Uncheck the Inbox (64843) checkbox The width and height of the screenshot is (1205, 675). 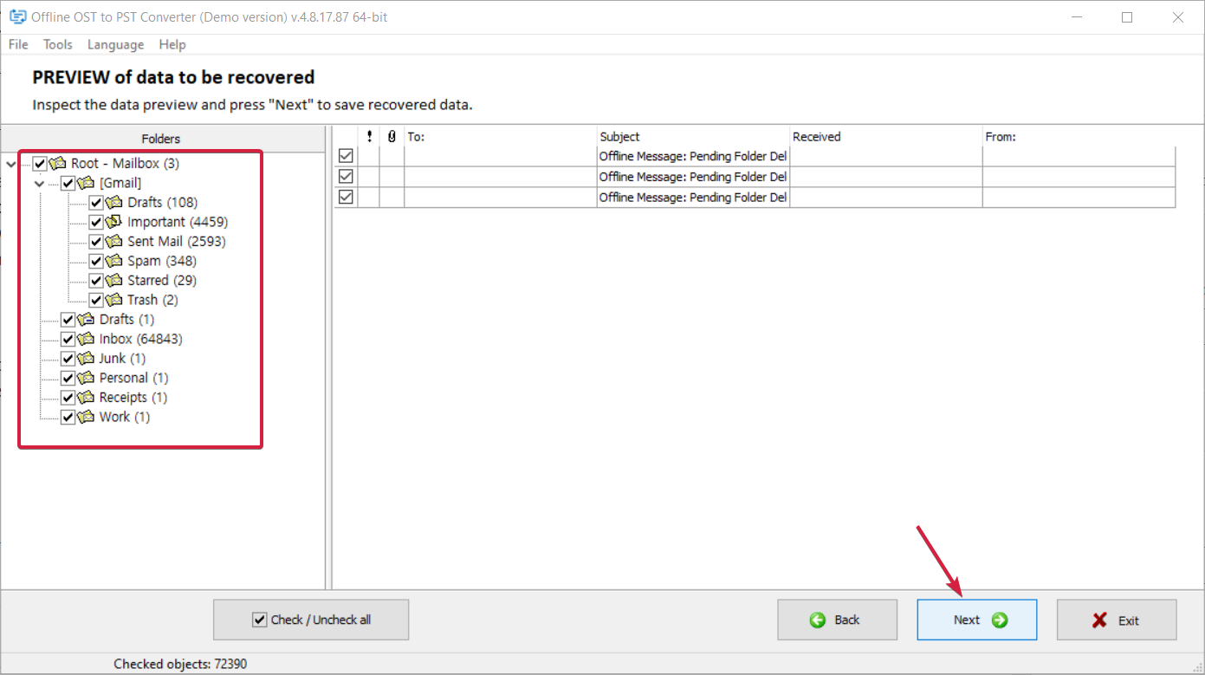click(x=68, y=339)
